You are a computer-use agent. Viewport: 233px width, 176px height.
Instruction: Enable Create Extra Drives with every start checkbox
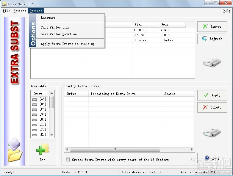point(68,160)
